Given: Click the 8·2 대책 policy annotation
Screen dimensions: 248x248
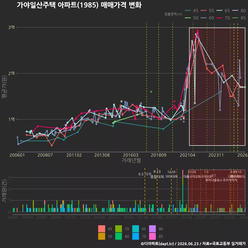Looking at the screenshot, I should [145, 174].
